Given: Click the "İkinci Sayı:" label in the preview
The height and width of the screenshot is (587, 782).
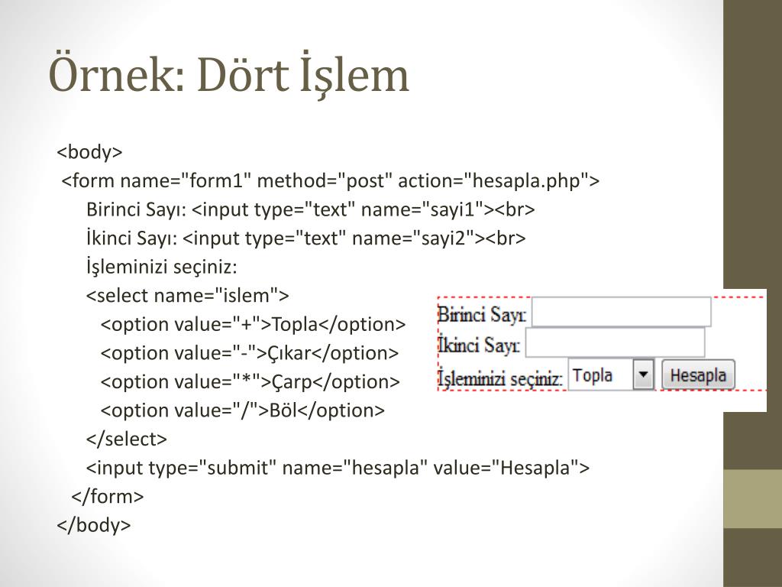Looking at the screenshot, I should tap(479, 345).
